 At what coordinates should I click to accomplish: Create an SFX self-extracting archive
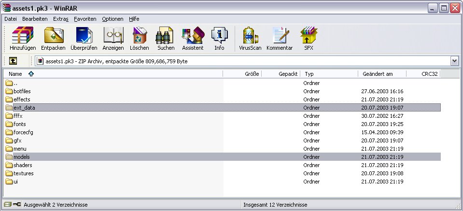pyautogui.click(x=308, y=39)
